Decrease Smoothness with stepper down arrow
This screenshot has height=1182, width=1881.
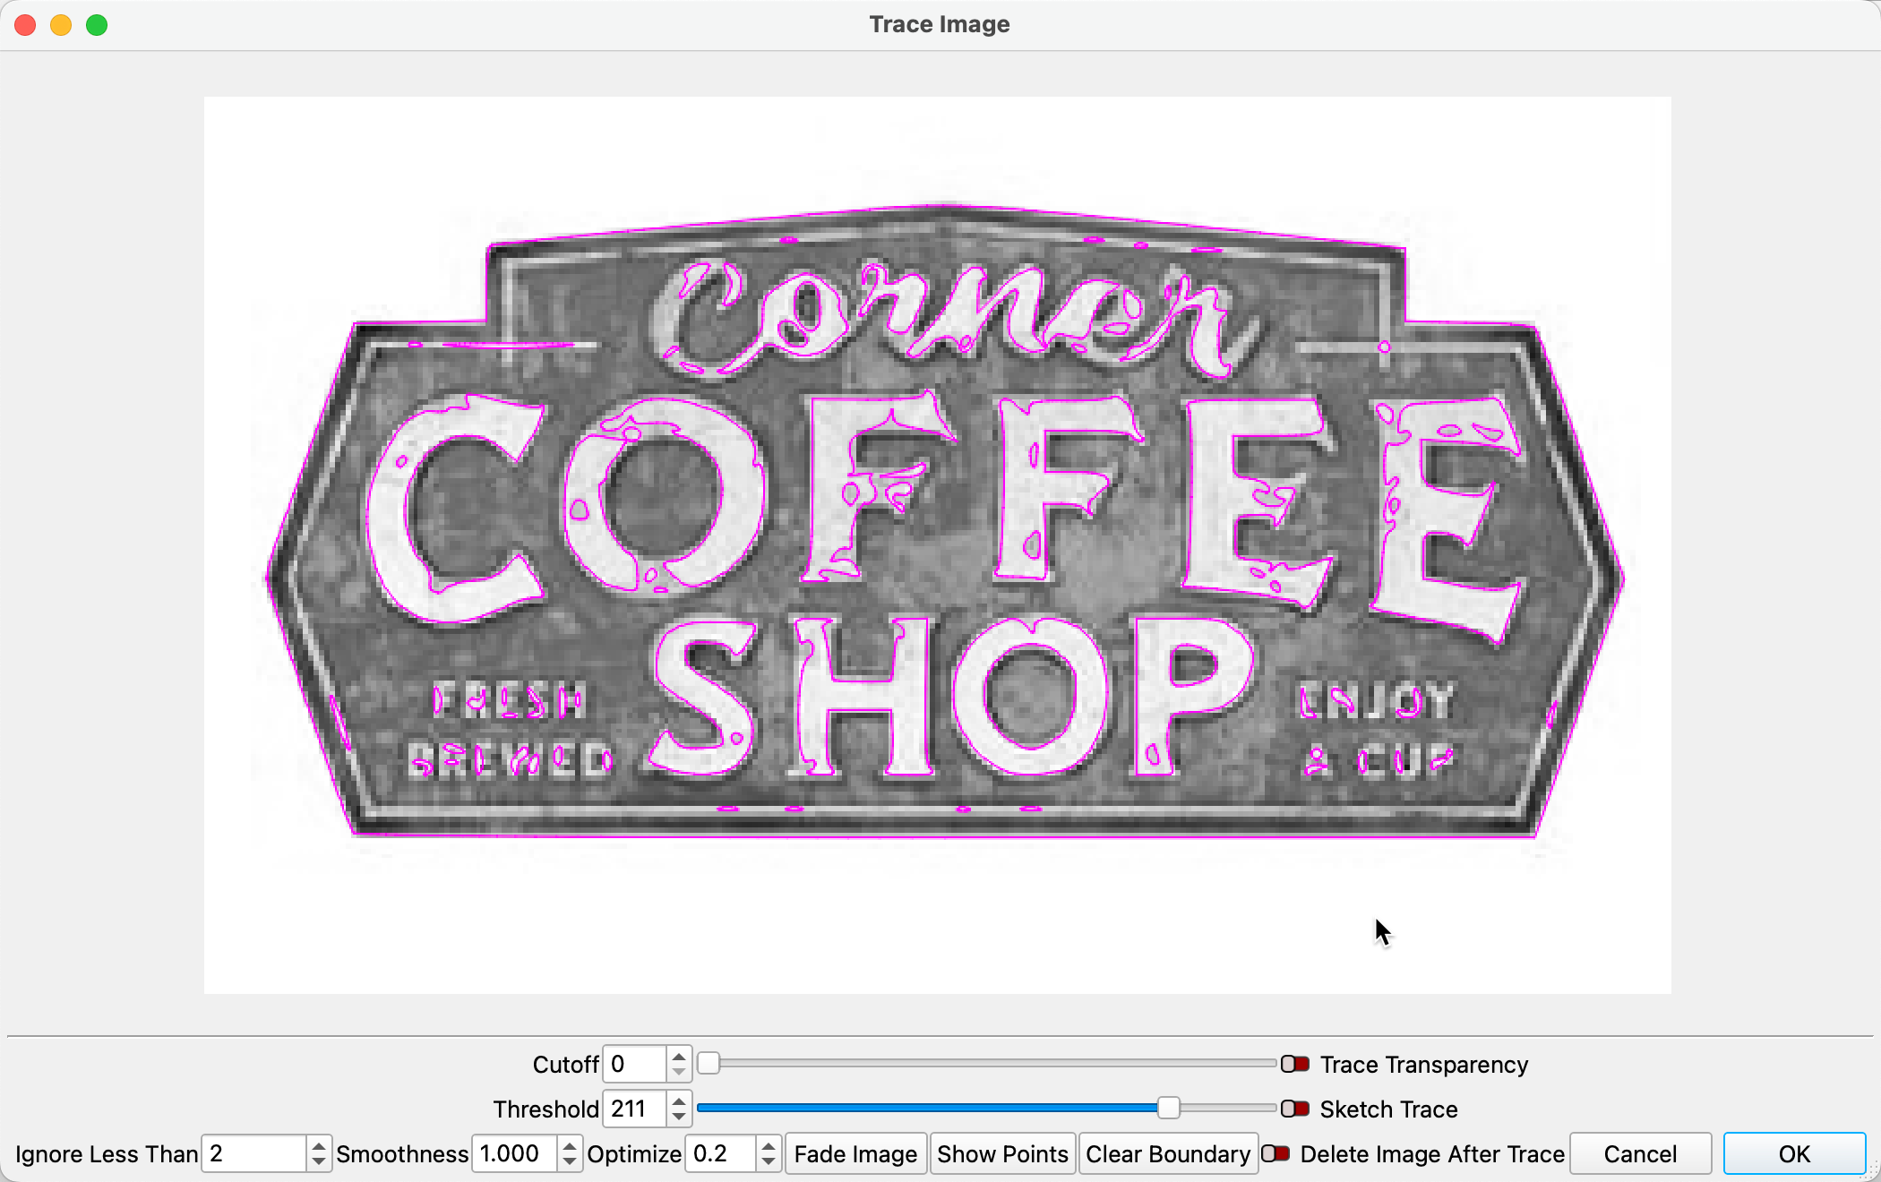[569, 1161]
